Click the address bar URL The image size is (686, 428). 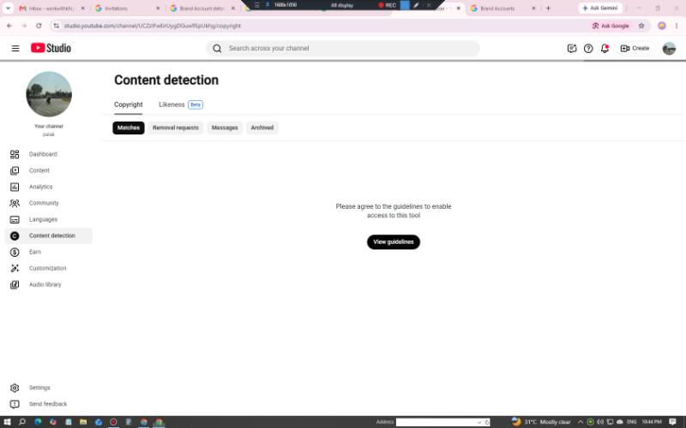pos(153,26)
